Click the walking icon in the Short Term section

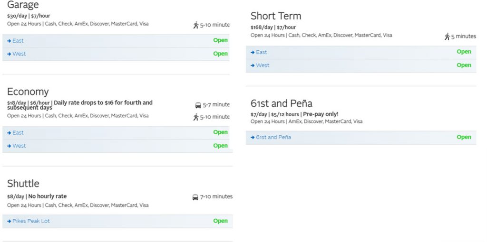click(447, 37)
